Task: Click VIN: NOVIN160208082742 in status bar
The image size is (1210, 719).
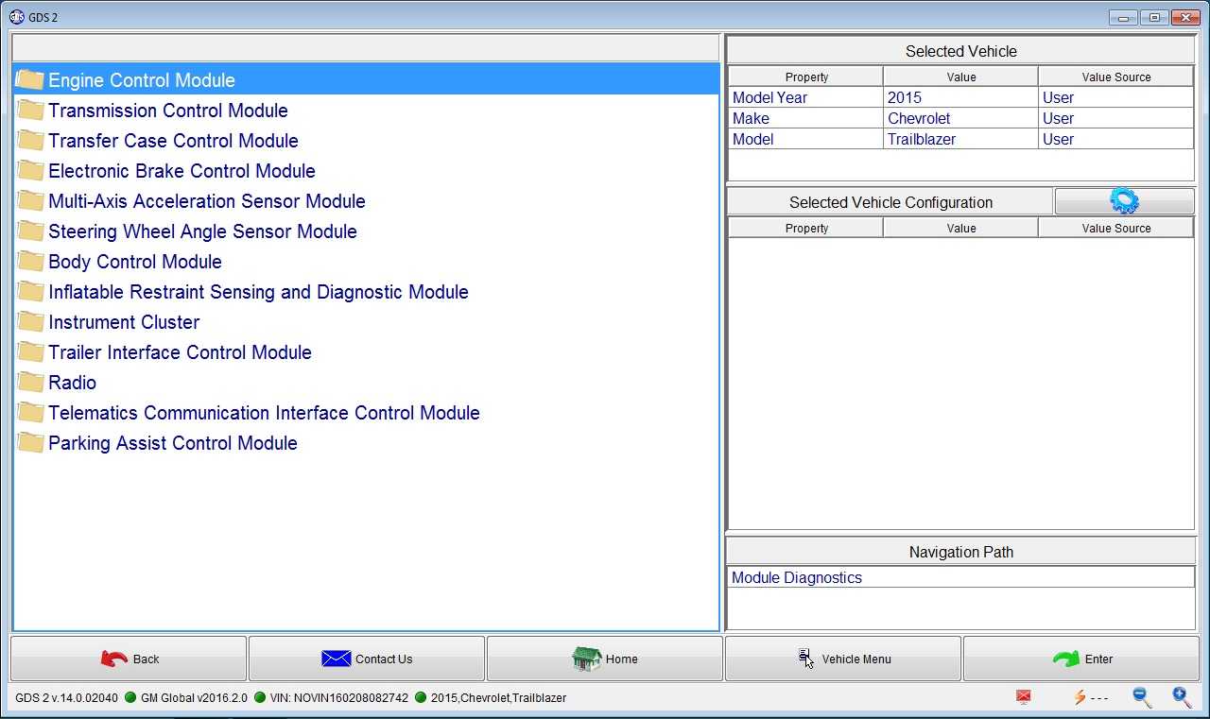Action: (338, 697)
